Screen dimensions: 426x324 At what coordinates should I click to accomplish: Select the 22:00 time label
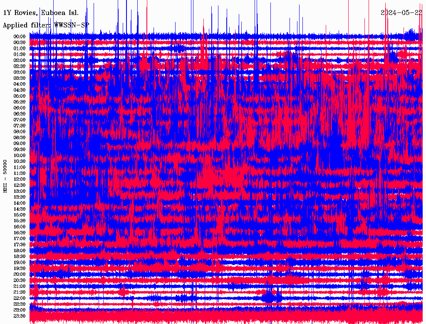pos(20,298)
